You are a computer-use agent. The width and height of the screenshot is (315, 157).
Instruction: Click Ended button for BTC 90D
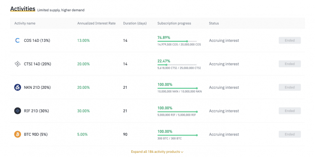click(x=290, y=134)
